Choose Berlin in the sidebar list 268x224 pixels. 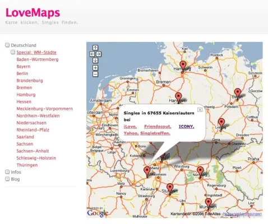coord(22,73)
